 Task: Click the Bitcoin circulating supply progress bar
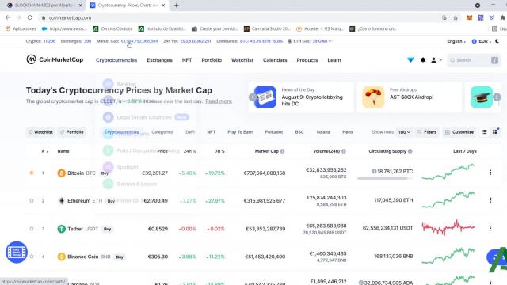click(385, 178)
